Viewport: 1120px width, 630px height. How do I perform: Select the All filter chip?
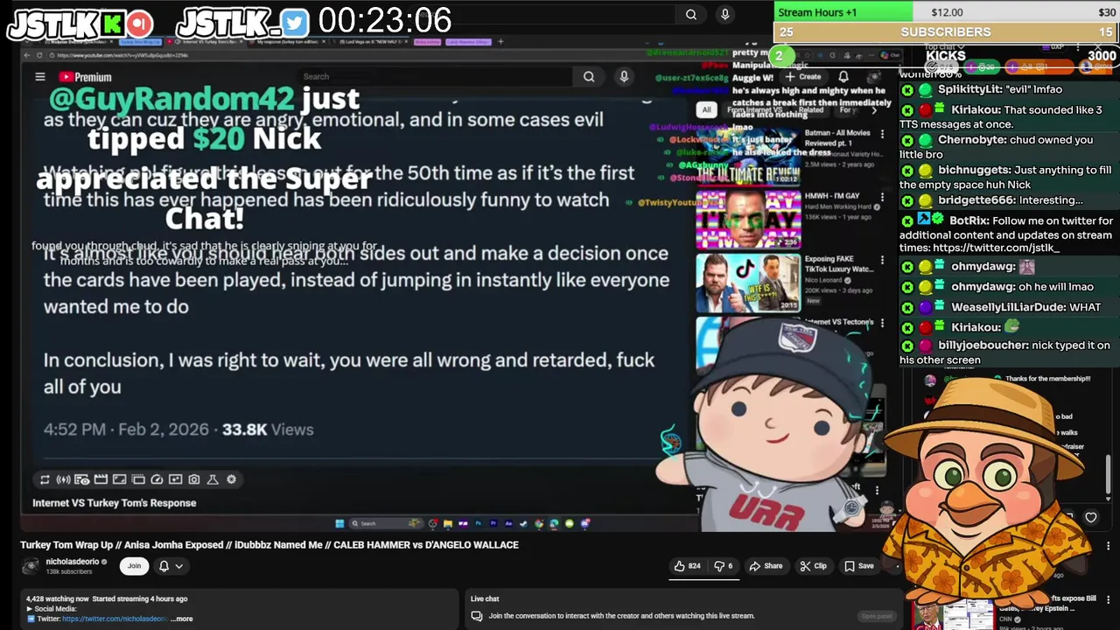coord(706,110)
